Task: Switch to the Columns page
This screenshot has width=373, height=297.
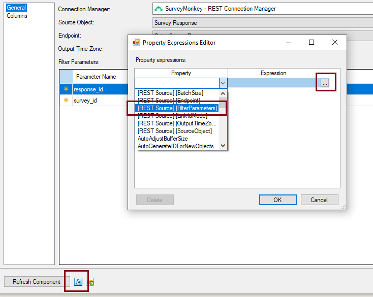Action: click(17, 16)
